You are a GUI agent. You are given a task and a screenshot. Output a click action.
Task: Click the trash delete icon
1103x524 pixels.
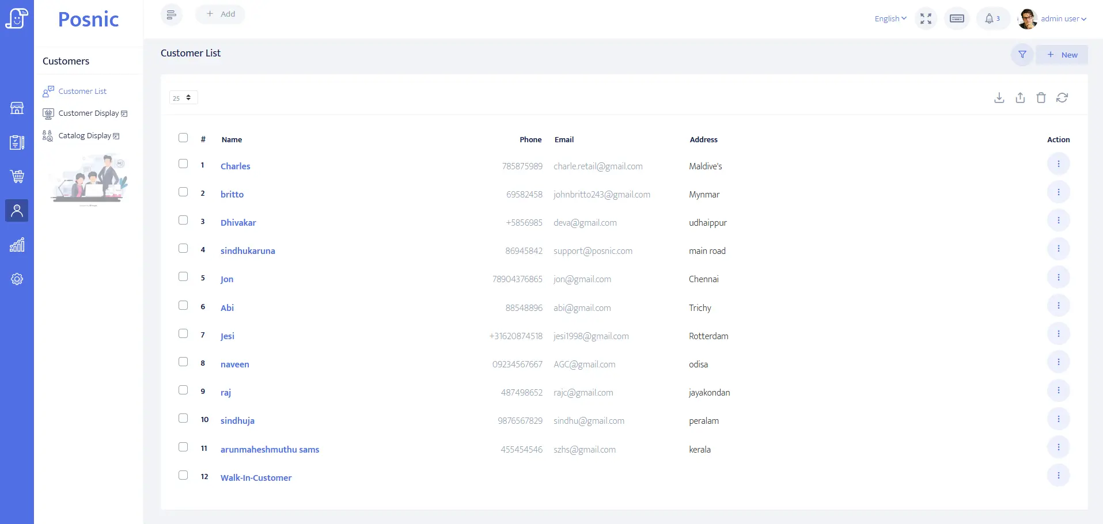point(1041,98)
